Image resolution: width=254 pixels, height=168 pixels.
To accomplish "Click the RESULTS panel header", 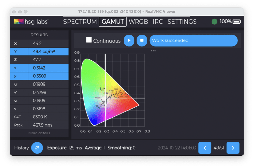I will 39,35.
